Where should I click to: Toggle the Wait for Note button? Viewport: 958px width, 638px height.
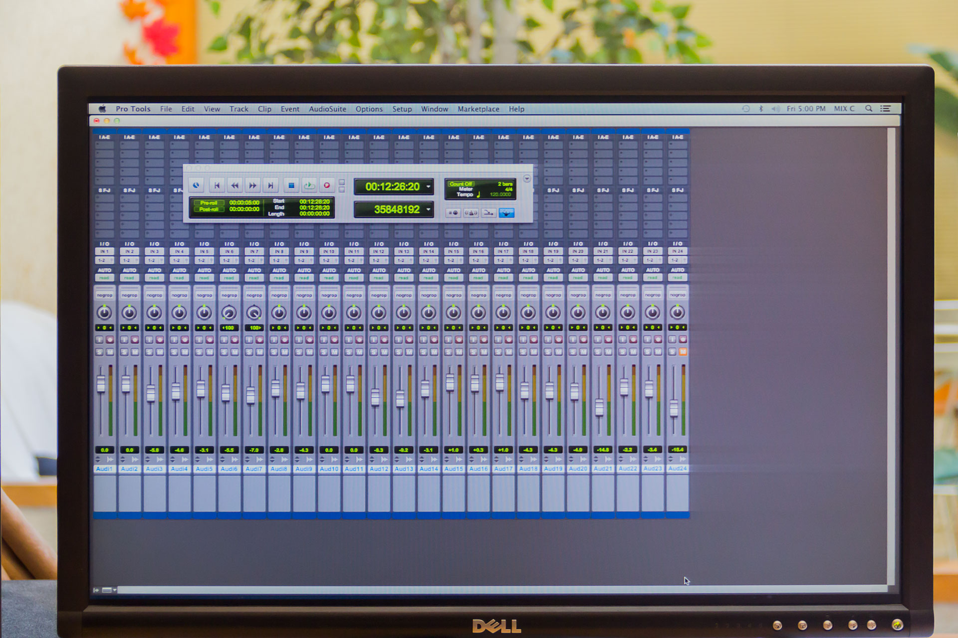(453, 213)
